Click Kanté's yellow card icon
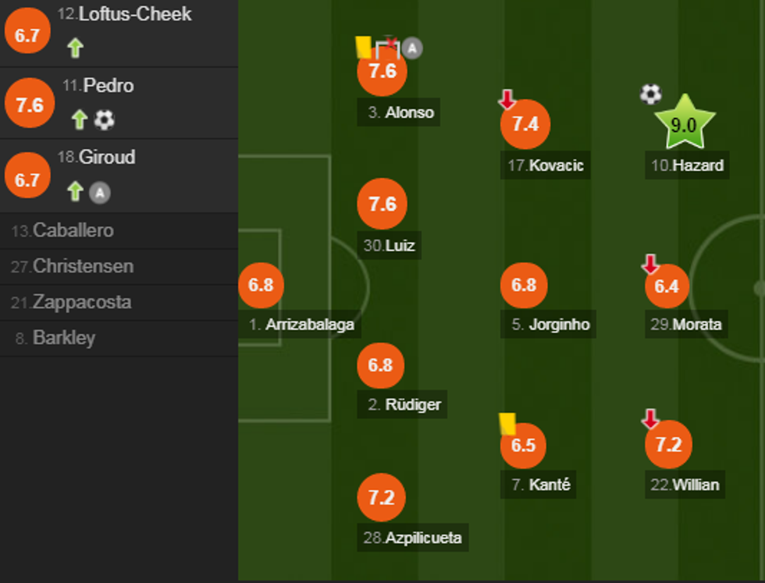Image resolution: width=765 pixels, height=583 pixels. 507,424
